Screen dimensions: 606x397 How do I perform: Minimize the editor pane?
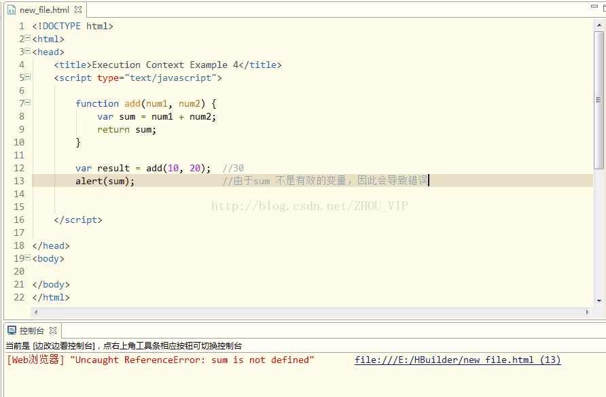pos(594,7)
